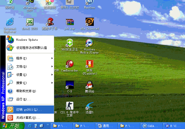
Task: Launch Windows Media Player shortcut
Action: pyautogui.click(x=89, y=46)
